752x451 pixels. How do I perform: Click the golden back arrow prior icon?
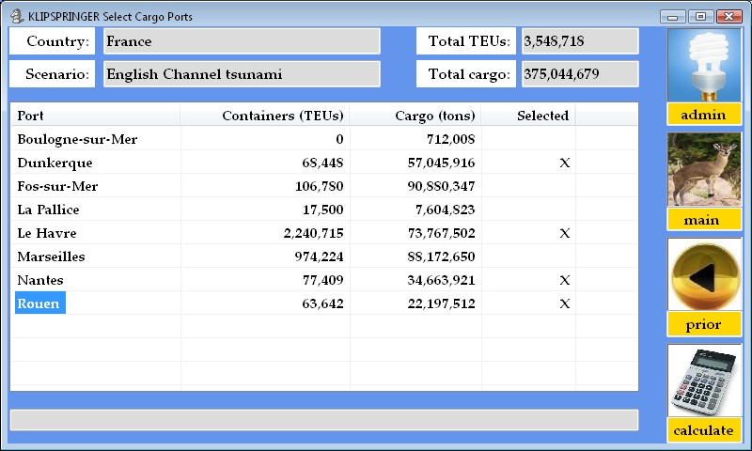pyautogui.click(x=704, y=275)
